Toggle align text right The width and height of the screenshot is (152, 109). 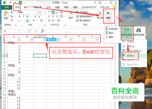tap(57, 16)
